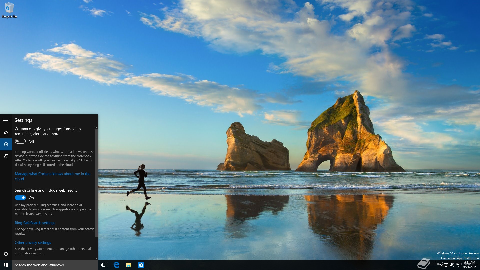Click settings panel scroll down arrow
Viewport: 480px width, 270px height.
[96, 258]
